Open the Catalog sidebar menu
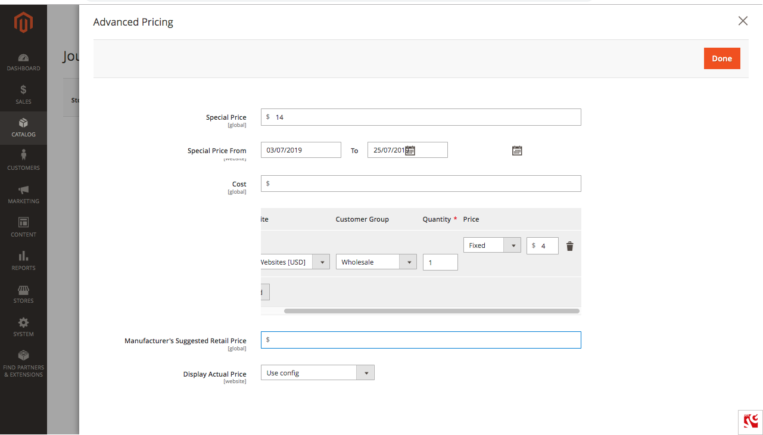Image resolution: width=763 pixels, height=435 pixels. pos(23,128)
